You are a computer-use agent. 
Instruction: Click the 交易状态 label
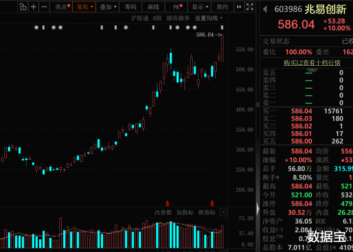(x=276, y=41)
